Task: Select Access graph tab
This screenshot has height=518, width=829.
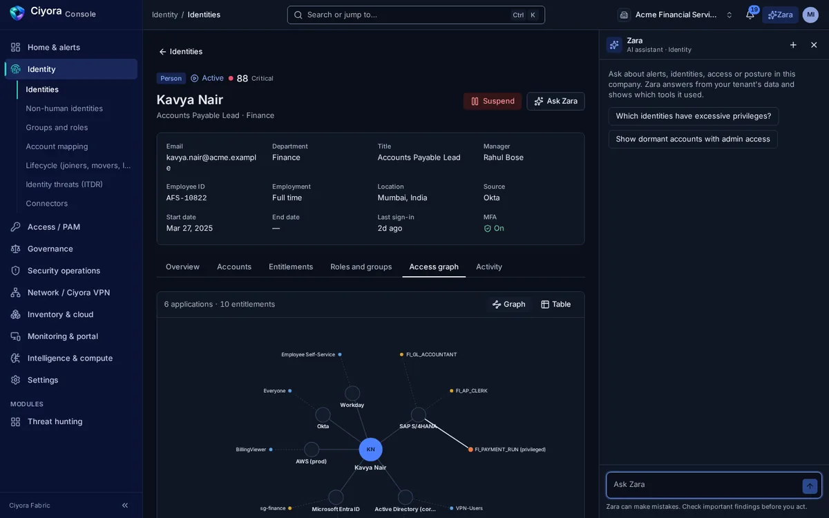Action: [434, 267]
